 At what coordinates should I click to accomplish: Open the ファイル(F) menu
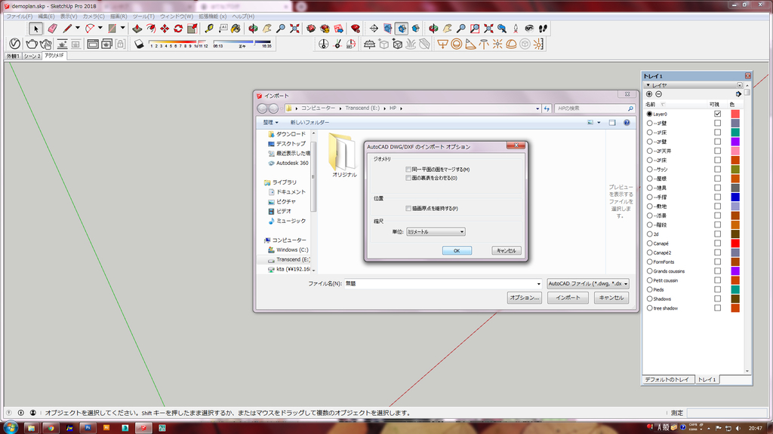click(x=20, y=17)
